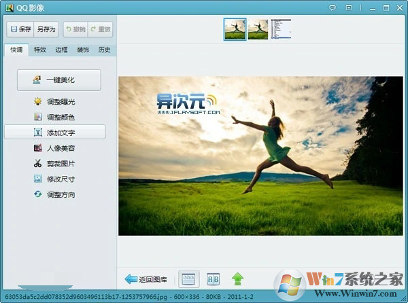Image resolution: width=408 pixels, height=303 pixels.
Task: Open the 装饰 decoration tab
Action: (x=83, y=50)
